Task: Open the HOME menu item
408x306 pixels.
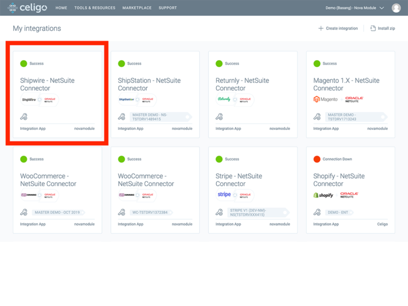Action: (61, 8)
